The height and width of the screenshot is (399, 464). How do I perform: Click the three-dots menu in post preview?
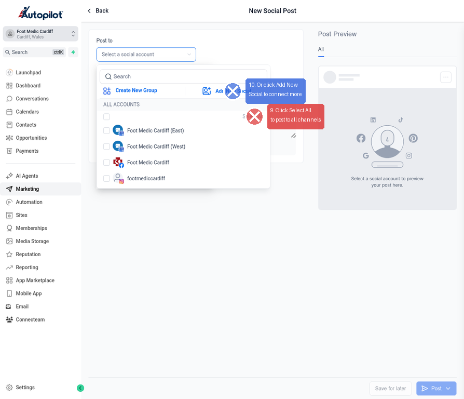(x=446, y=77)
